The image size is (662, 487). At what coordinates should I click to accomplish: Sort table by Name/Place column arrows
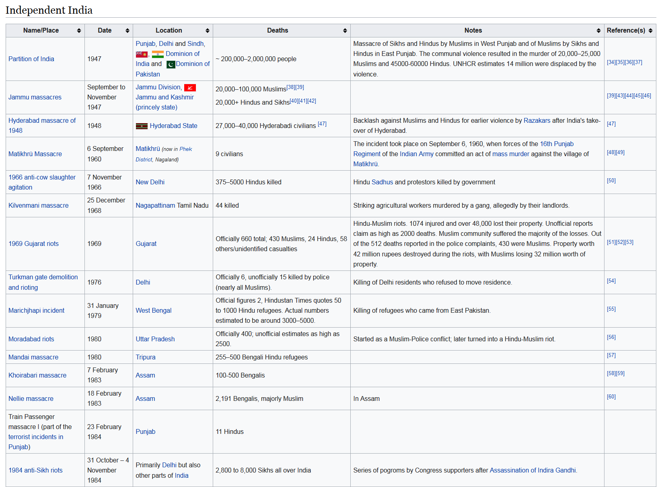point(79,31)
